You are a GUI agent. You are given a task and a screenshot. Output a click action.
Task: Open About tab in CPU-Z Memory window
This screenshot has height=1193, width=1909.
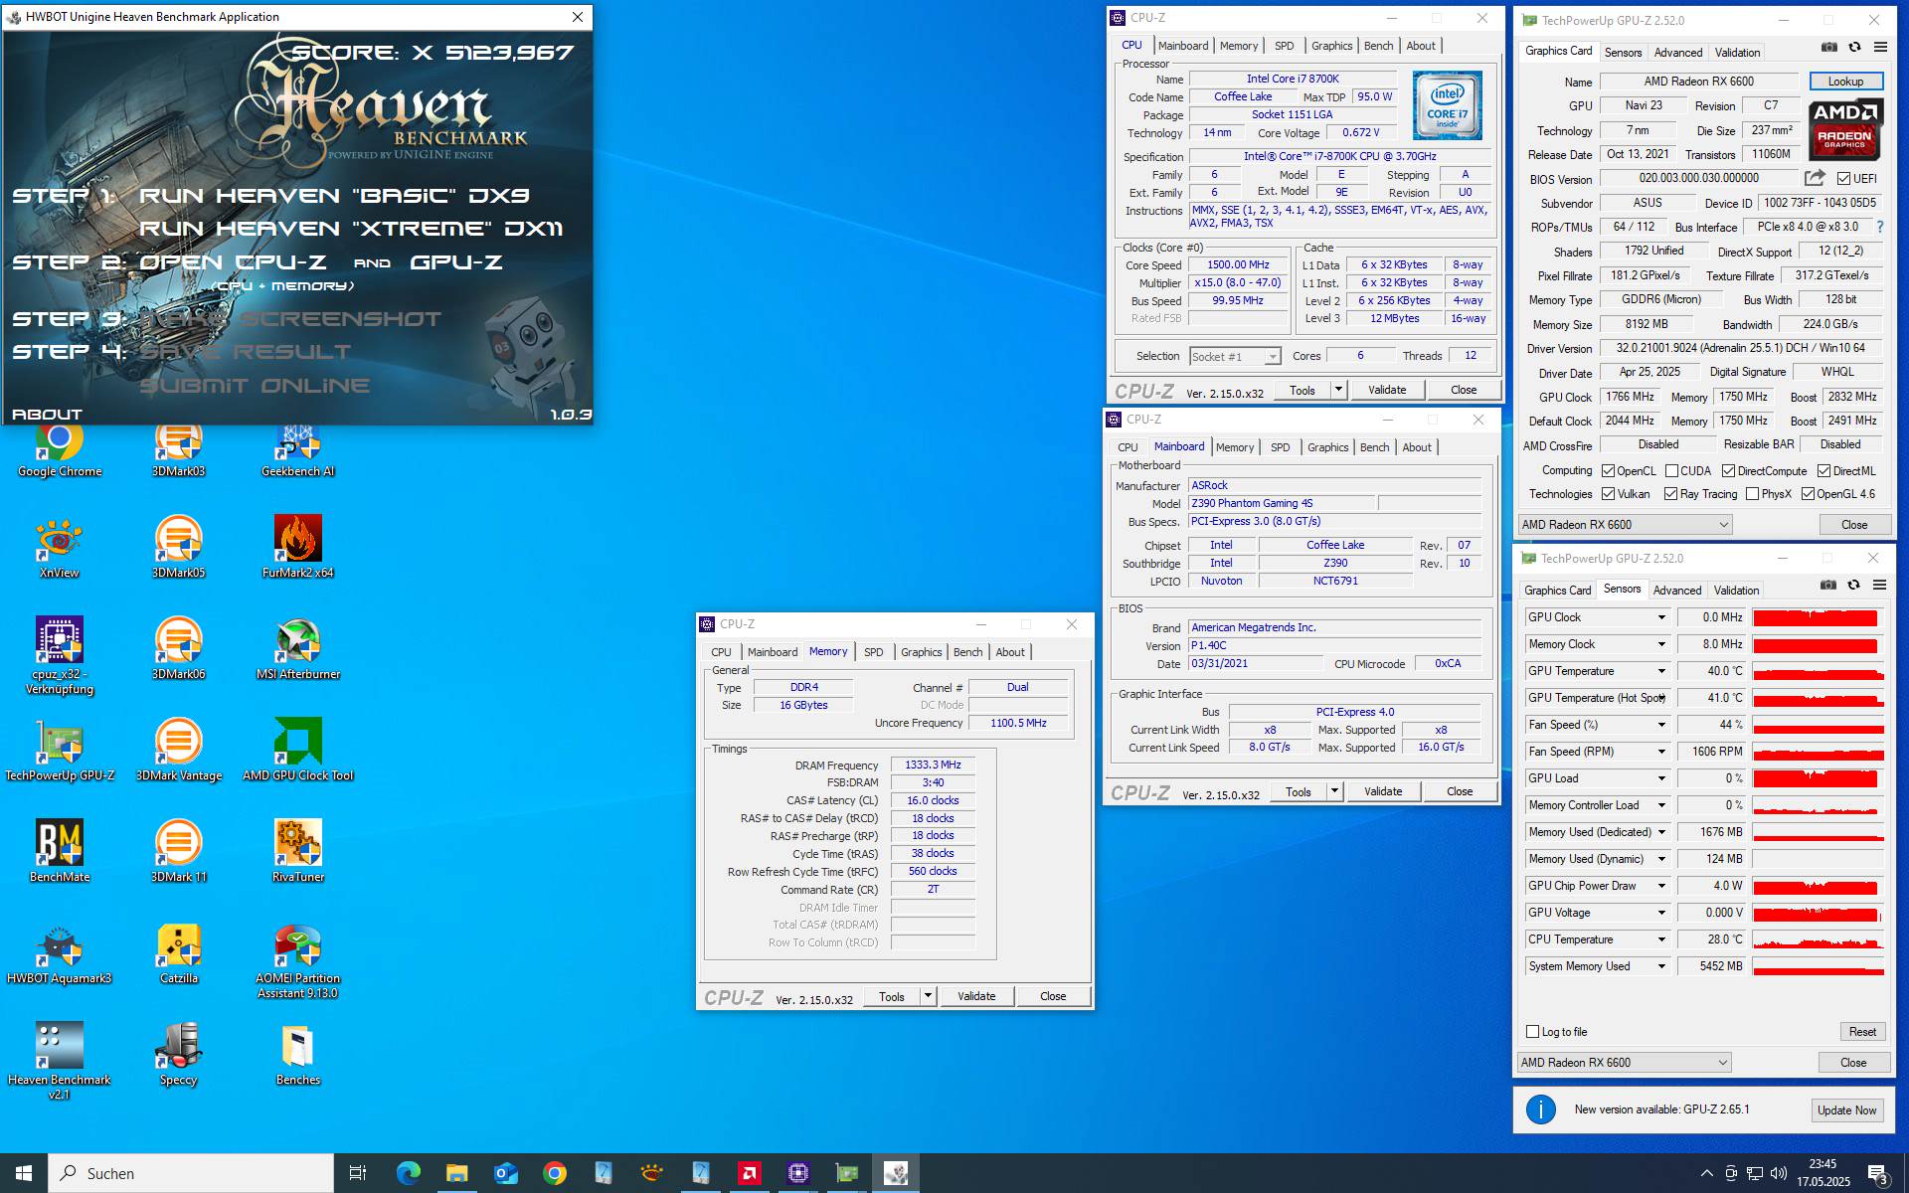[1010, 652]
